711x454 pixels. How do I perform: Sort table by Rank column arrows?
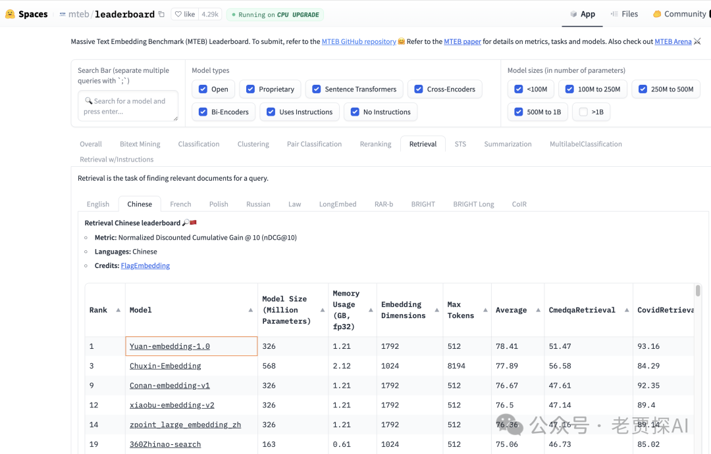click(x=118, y=310)
